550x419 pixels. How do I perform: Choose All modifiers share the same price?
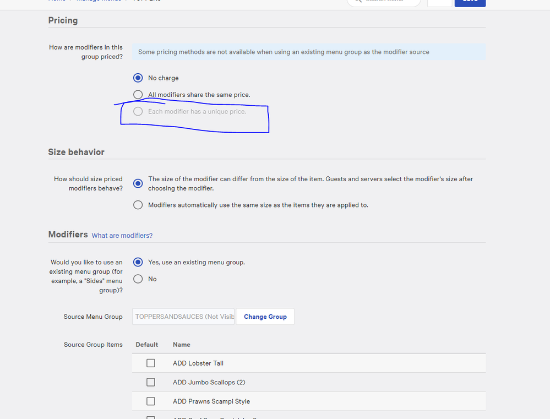(138, 95)
